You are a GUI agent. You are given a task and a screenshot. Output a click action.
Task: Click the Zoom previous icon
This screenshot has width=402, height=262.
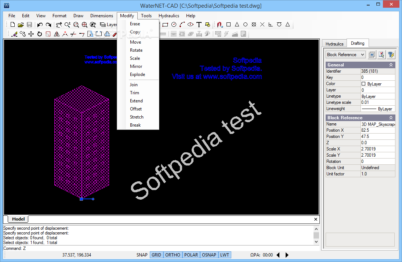[93, 25]
